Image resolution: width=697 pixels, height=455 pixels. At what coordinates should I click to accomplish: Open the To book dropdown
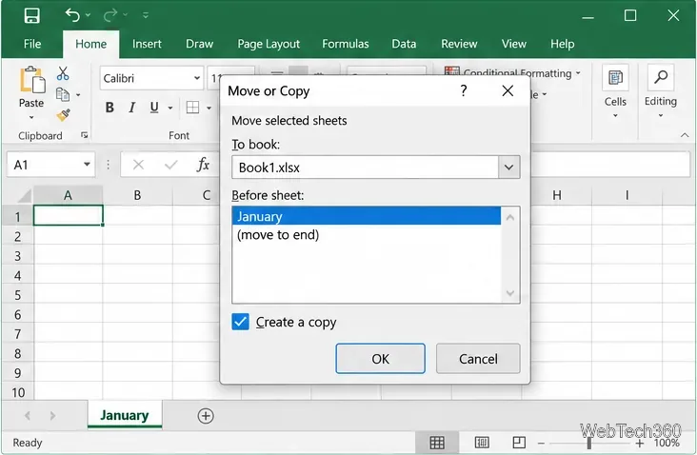pos(509,168)
